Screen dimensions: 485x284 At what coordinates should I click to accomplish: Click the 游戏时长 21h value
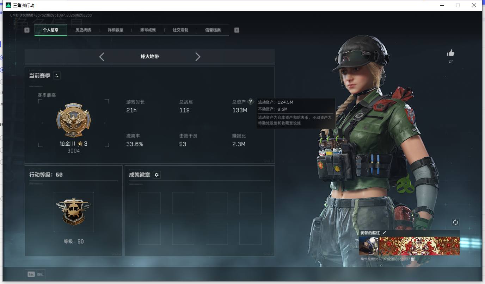pyautogui.click(x=131, y=111)
